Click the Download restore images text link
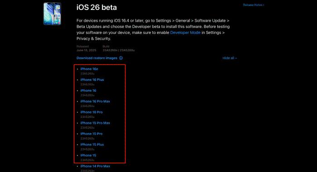The height and width of the screenshot is (172, 317). (x=97, y=58)
